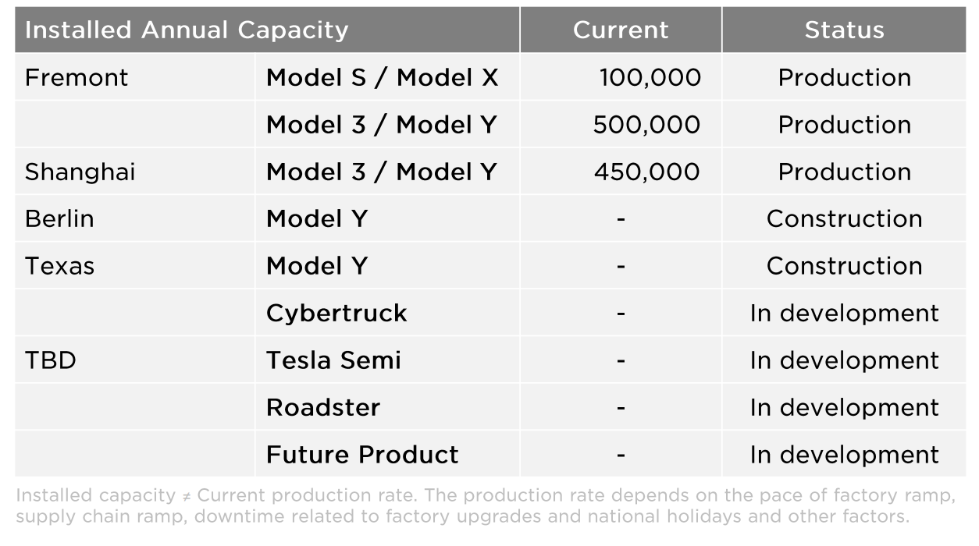The width and height of the screenshot is (979, 546).
Task: Select the Shanghai location cell
Action: (80, 172)
